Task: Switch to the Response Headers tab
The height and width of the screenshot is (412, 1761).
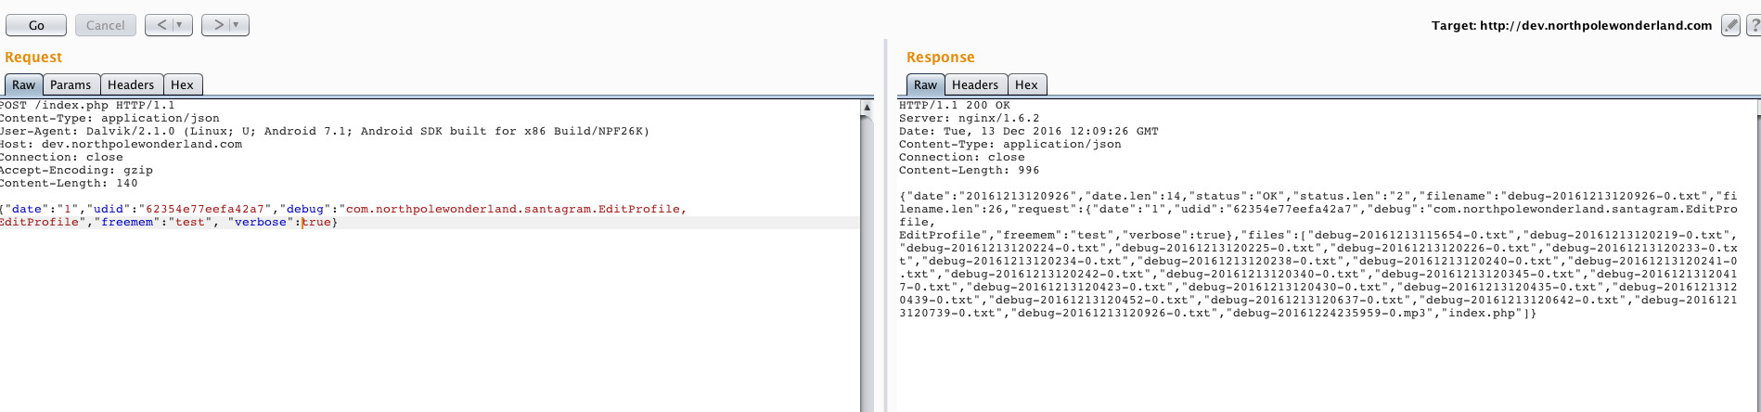Action: point(975,84)
